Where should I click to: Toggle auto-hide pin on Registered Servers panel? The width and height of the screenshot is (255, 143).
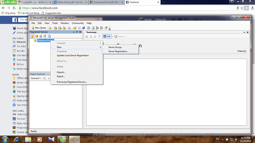pyautogui.click(x=77, y=32)
